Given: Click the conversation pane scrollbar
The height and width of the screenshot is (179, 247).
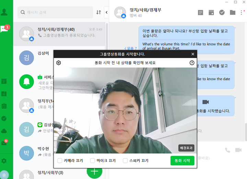Looking at the screenshot, I should coord(246,132).
